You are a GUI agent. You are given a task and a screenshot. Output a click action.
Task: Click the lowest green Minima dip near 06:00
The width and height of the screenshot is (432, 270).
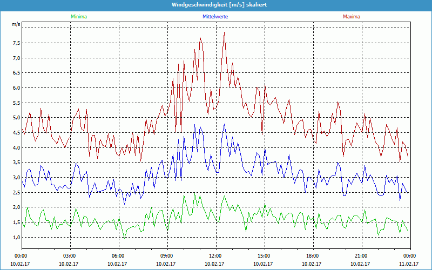pos(124,238)
